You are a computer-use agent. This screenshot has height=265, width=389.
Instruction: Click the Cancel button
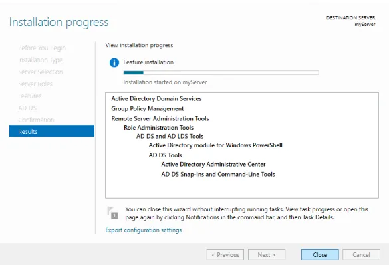[x=361, y=254]
